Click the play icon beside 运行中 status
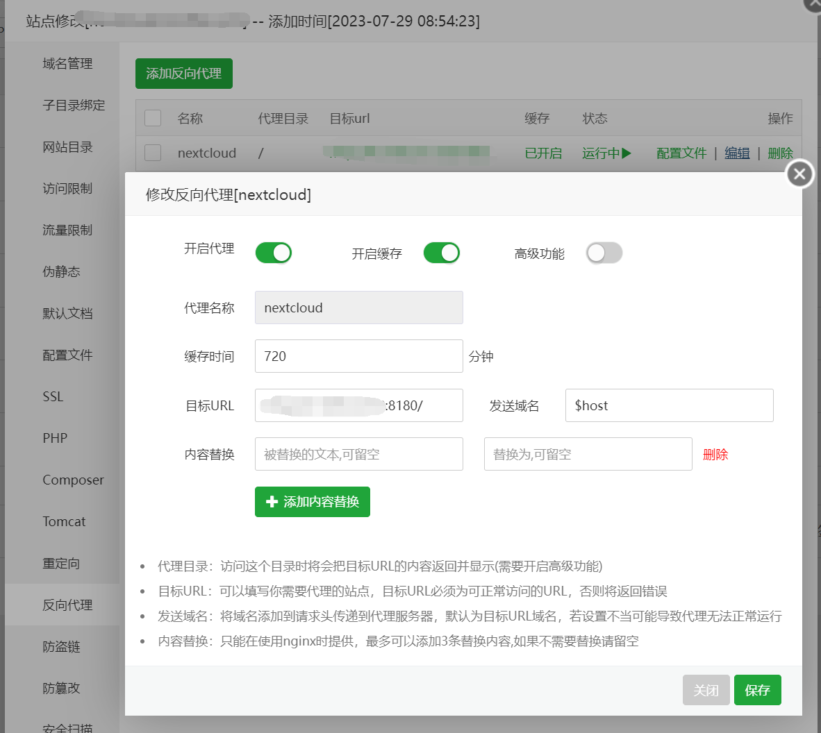The height and width of the screenshot is (733, 821). point(624,153)
